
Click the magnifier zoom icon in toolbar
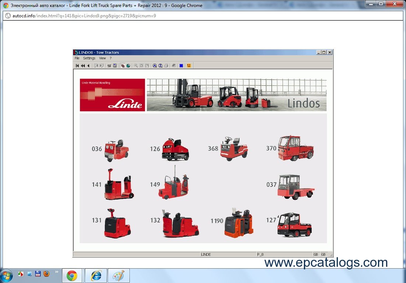[136, 66]
